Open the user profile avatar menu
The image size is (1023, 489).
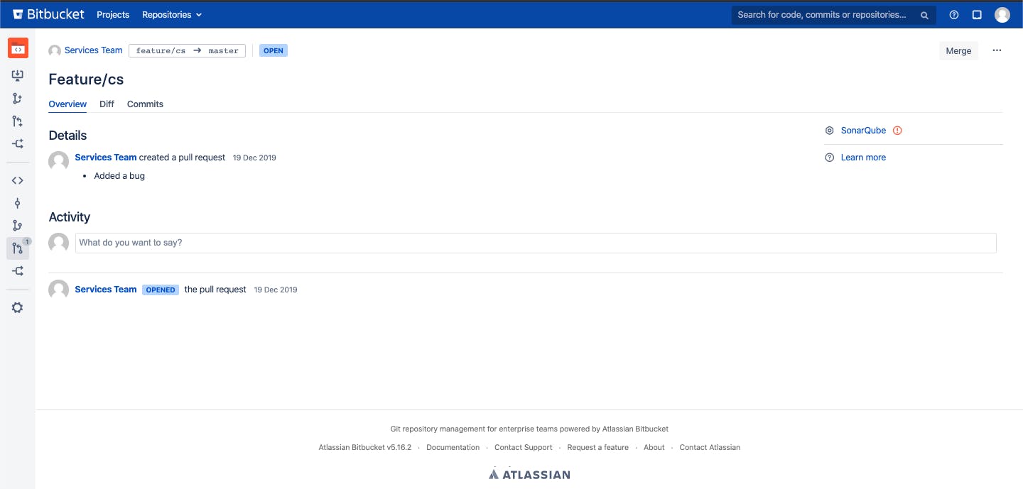[x=1002, y=15]
